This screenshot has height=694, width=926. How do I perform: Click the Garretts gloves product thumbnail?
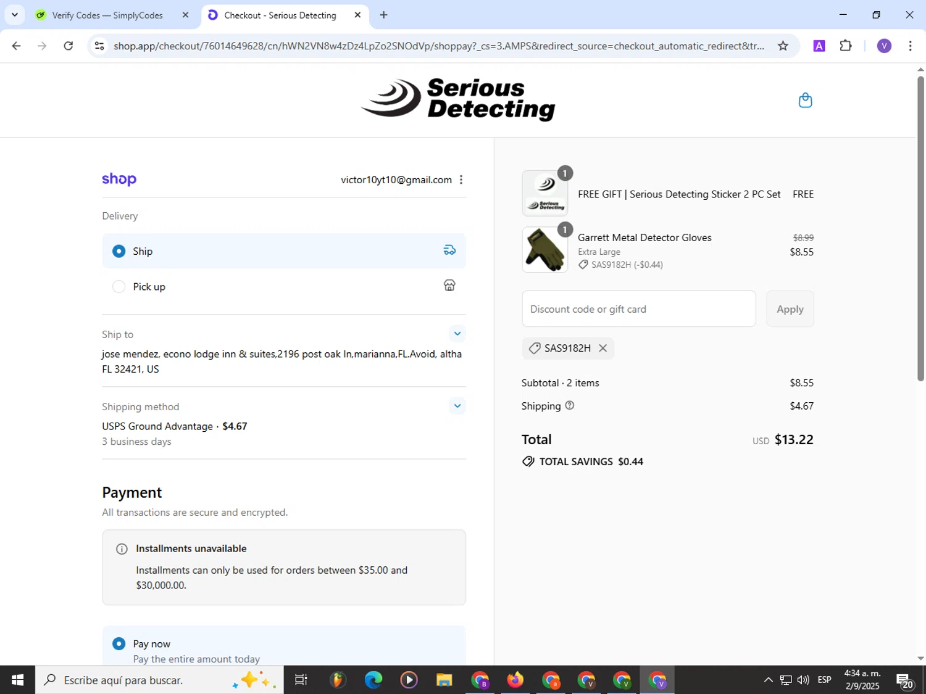point(544,250)
